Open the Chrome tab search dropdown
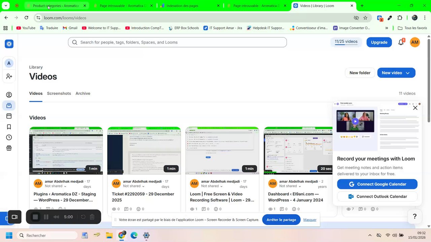This screenshot has width=431, height=242. (6, 6)
